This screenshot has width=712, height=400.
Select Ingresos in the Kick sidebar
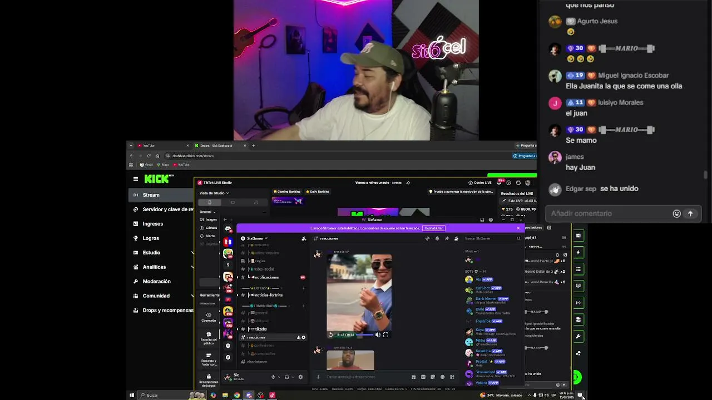point(161,224)
